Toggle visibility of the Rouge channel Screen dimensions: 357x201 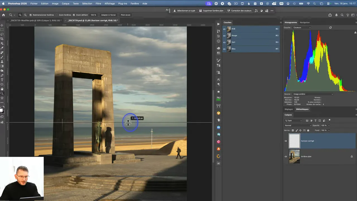click(224, 35)
